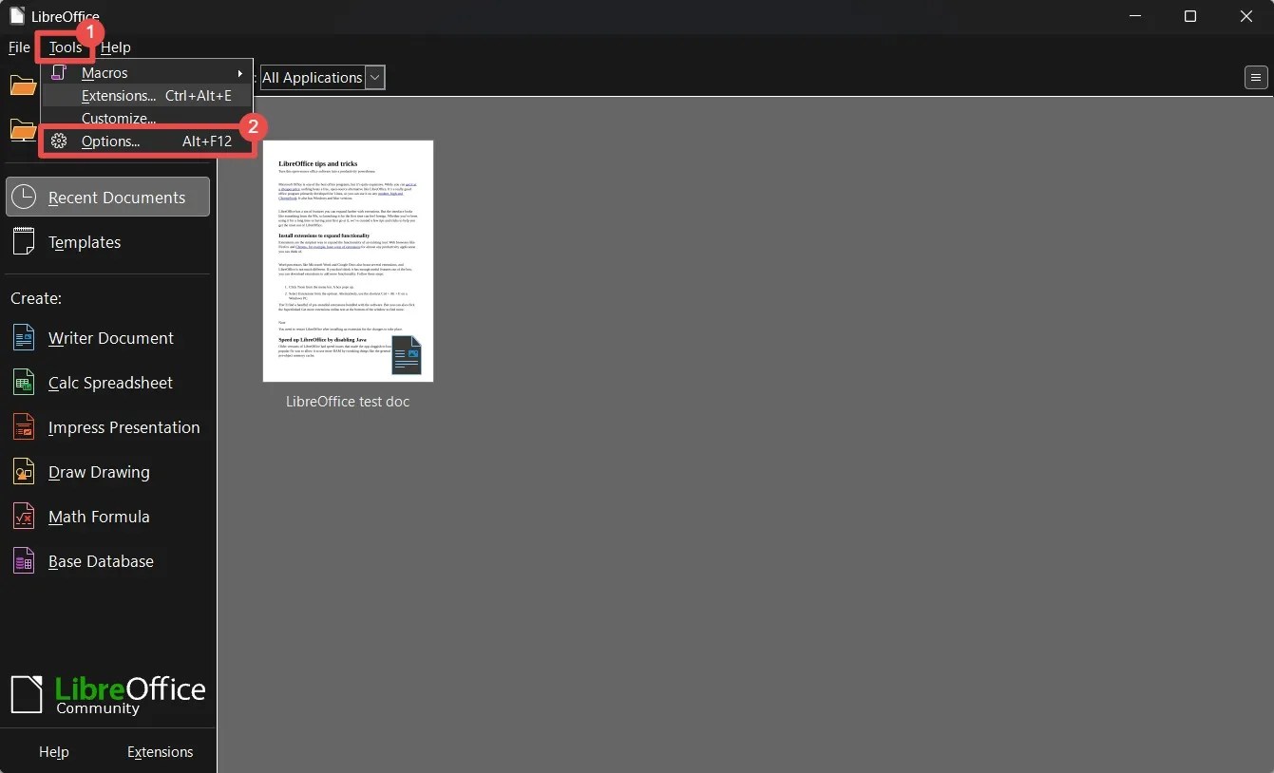Create a new Writer Document

[x=110, y=338]
